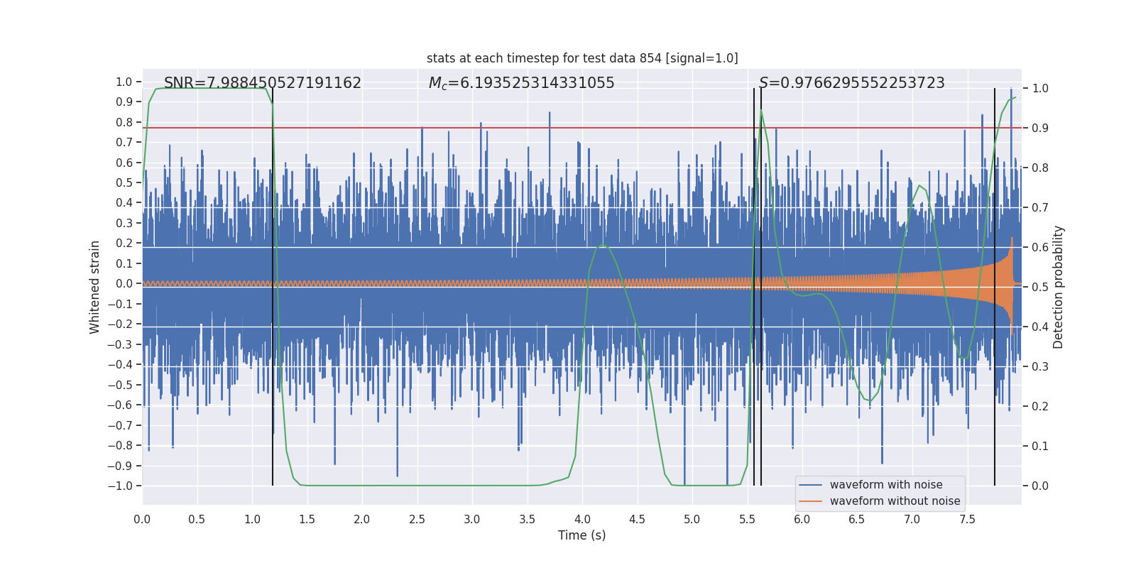Click the 0.3 tick on the Detection probability axis
Image resolution: width=1136 pixels, height=568 pixels.
(x=1040, y=366)
